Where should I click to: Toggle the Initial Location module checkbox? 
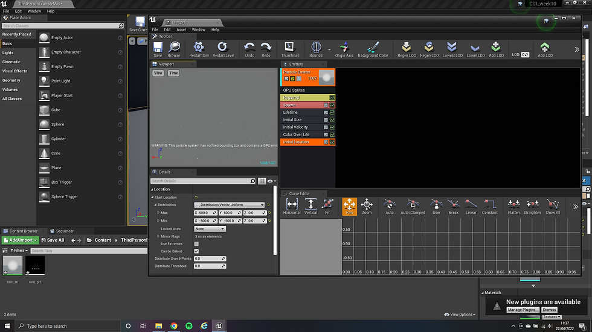326,142
